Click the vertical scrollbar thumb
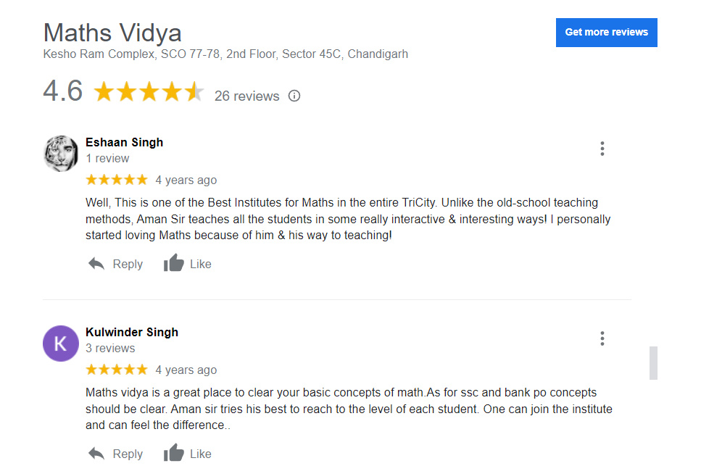The width and height of the screenshot is (701, 466). coord(653,362)
